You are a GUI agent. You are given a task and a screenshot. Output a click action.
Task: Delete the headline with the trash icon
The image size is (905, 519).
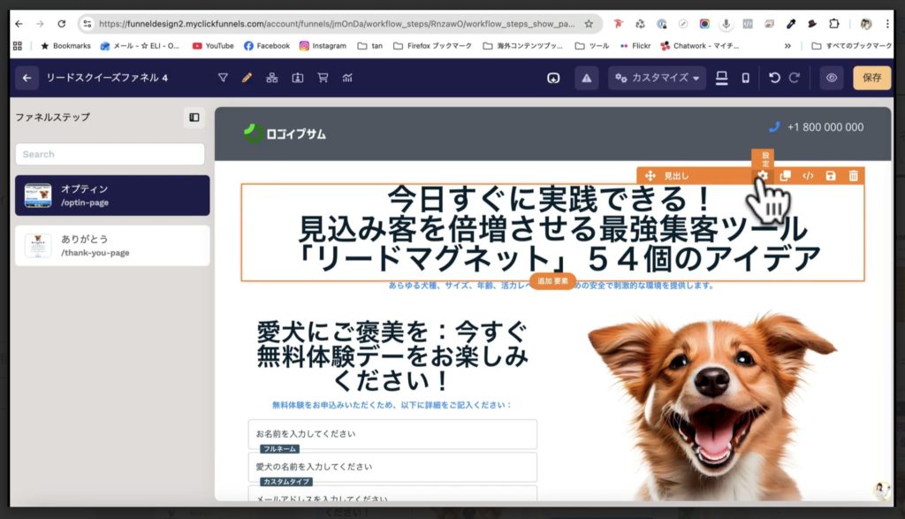click(852, 176)
